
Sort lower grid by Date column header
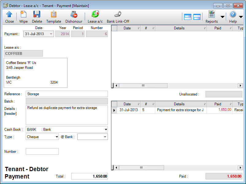click(x=129, y=104)
